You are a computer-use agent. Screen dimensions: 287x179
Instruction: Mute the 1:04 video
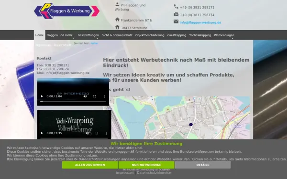85,96
